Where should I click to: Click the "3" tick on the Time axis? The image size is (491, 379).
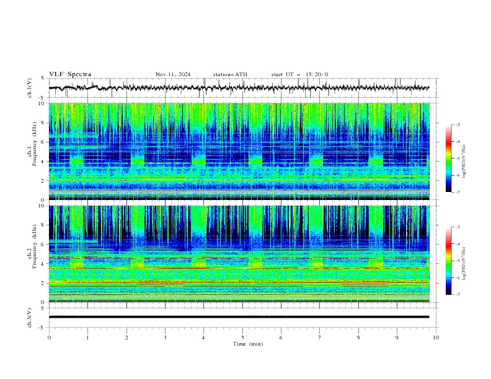click(x=165, y=338)
